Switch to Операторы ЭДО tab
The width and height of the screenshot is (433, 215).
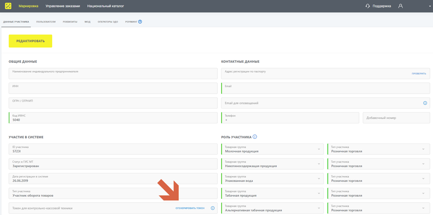[x=108, y=22]
